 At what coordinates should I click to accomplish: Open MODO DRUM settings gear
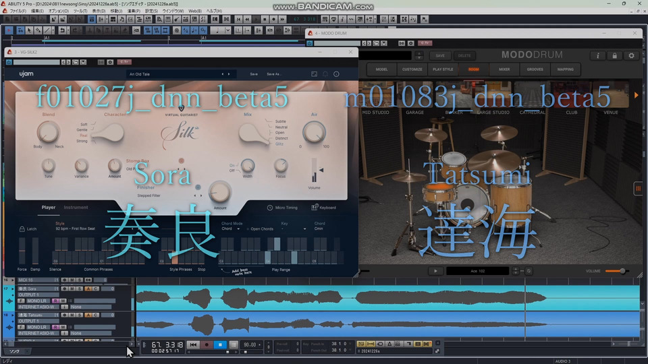pos(632,55)
